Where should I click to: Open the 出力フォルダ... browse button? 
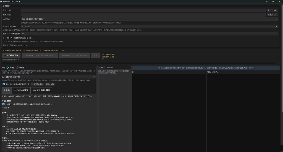pos(272,15)
